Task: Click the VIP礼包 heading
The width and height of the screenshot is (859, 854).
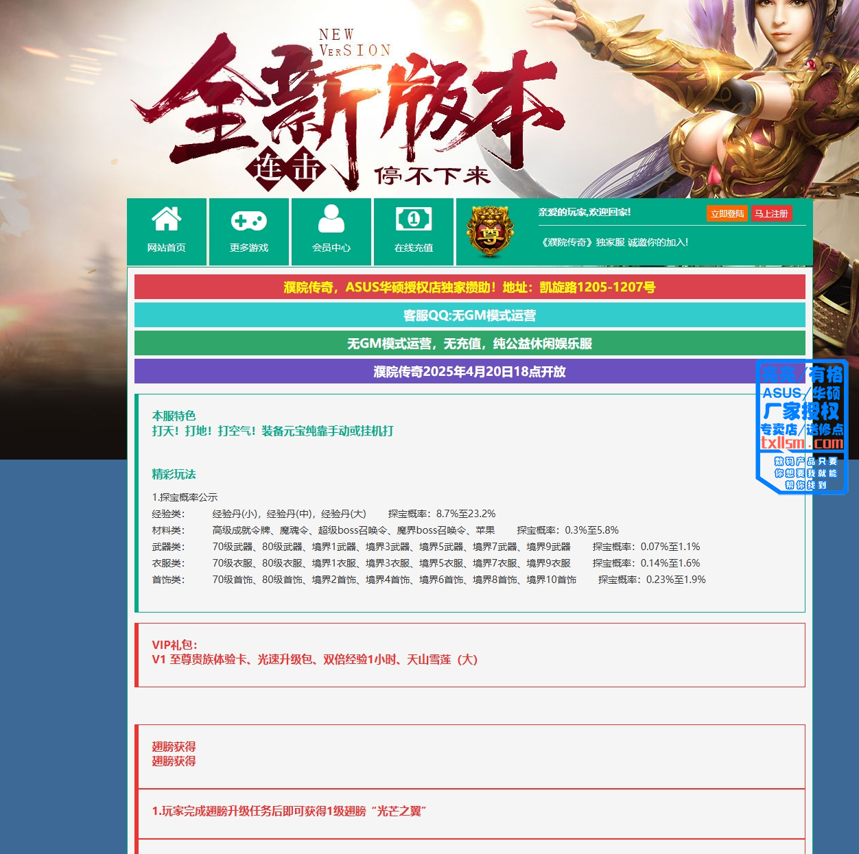Action: tap(174, 645)
